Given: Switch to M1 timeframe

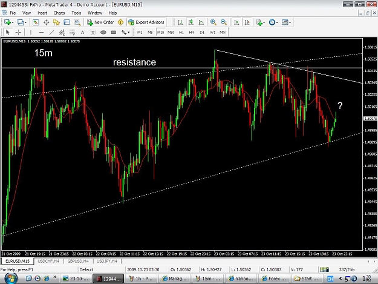Looking at the screenshot, I should point(140,32).
